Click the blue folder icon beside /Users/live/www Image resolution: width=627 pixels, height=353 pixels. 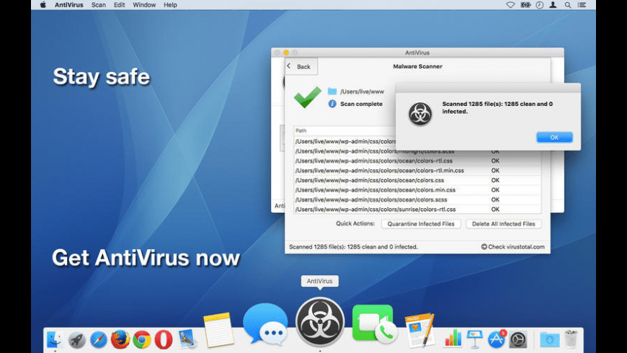(332, 91)
